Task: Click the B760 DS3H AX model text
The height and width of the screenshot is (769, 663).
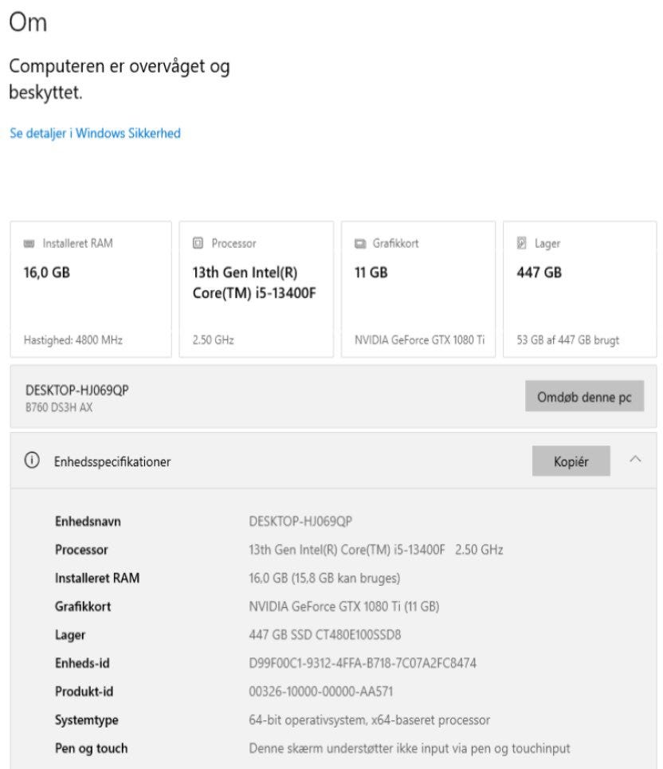Action: pos(58,406)
